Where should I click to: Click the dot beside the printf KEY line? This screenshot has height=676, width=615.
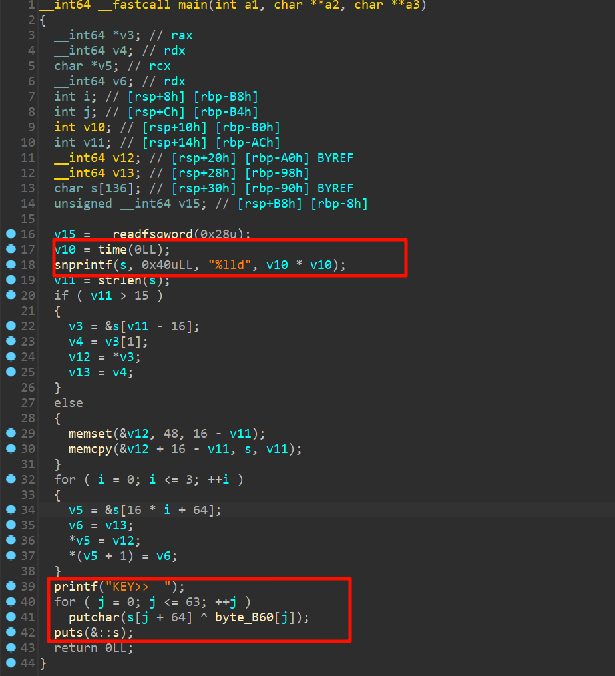[10, 586]
